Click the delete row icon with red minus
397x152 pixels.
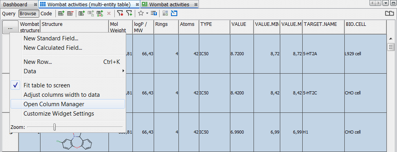(70, 14)
